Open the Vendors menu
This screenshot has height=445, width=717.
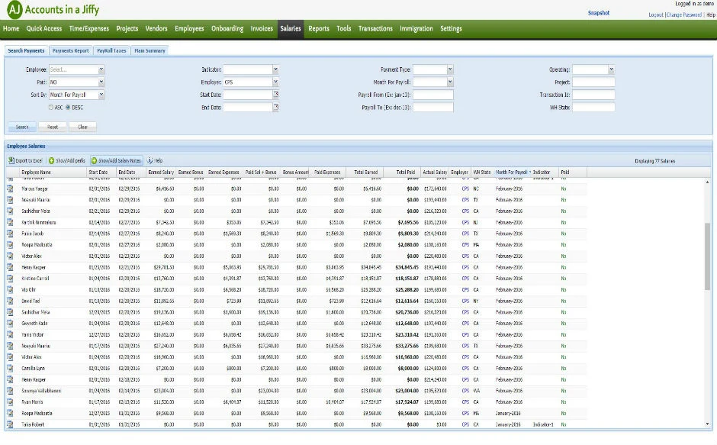click(156, 28)
